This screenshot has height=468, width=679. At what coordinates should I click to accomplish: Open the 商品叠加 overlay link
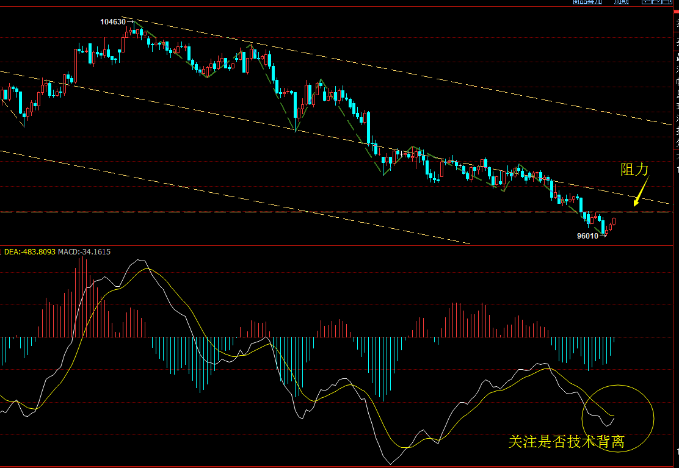(587, 2)
